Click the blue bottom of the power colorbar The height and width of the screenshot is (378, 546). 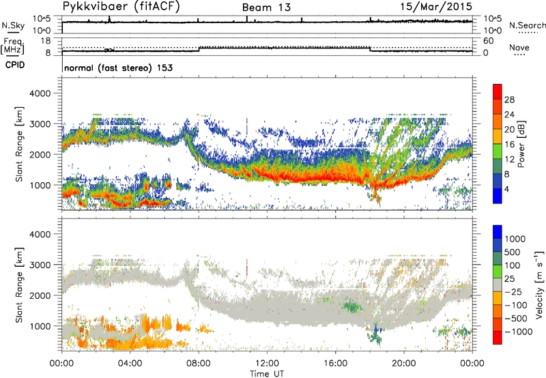point(498,196)
